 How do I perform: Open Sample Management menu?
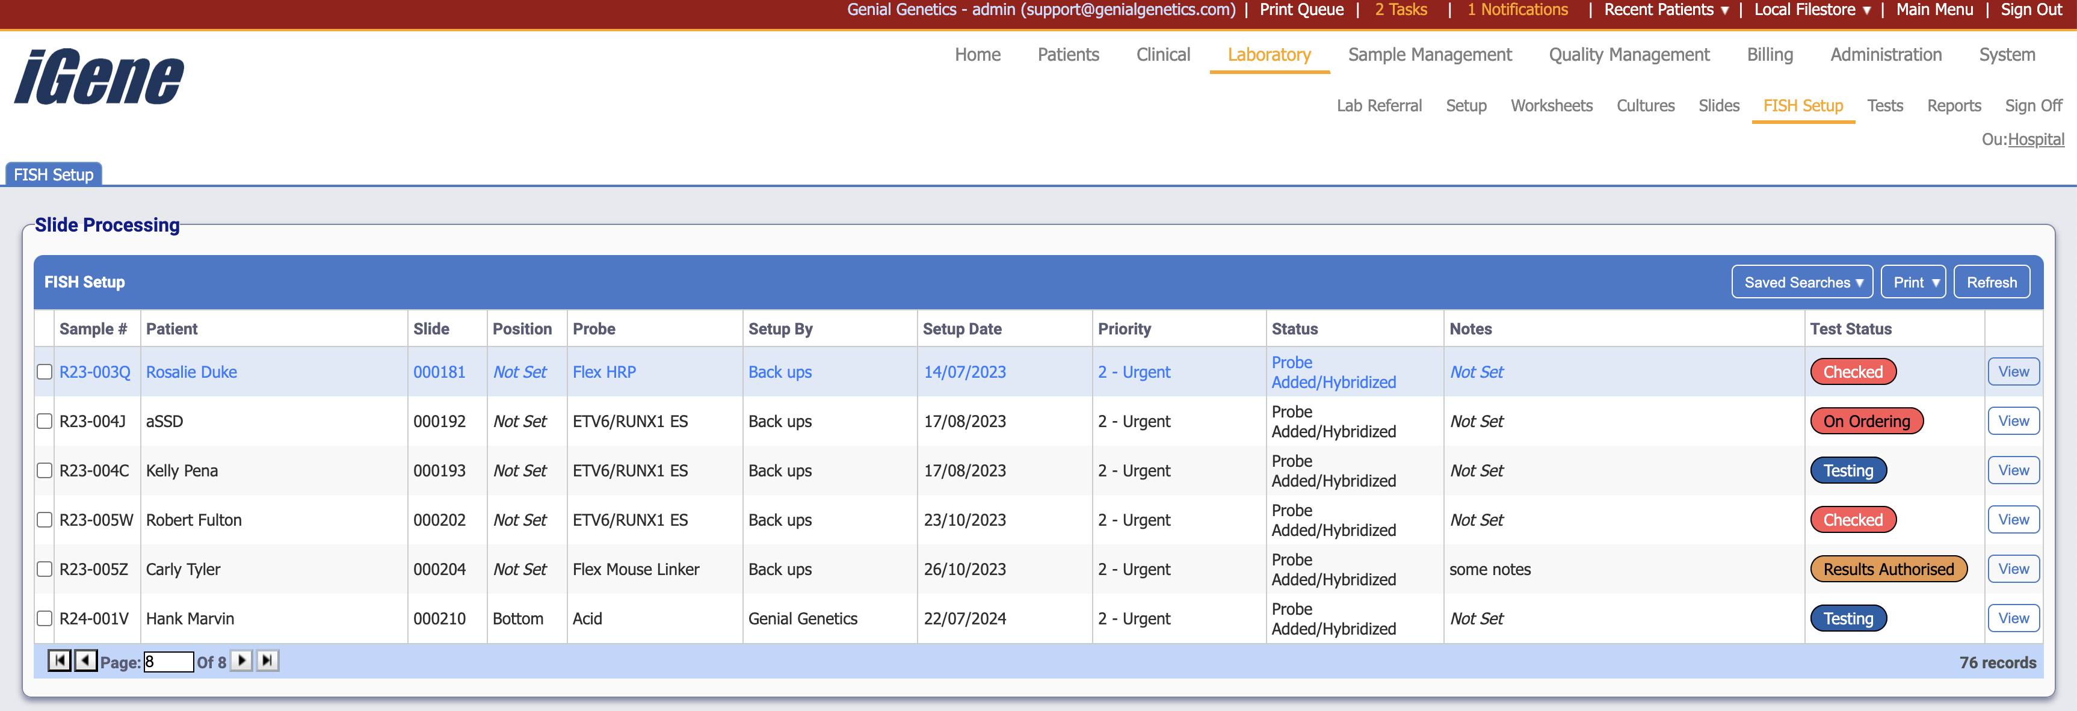pos(1429,55)
